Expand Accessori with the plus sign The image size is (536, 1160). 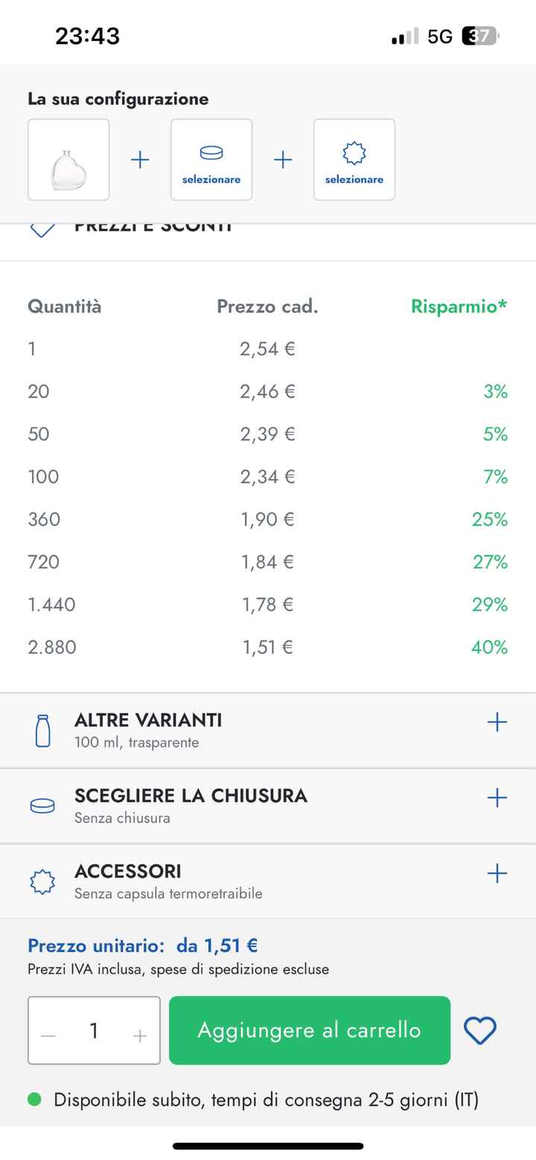[497, 873]
